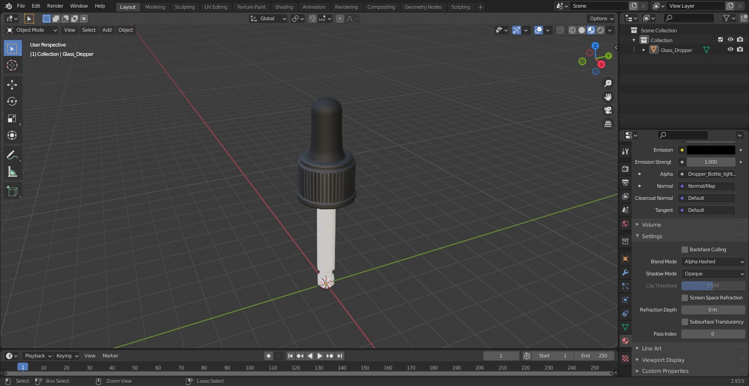Viewport: 749px width, 386px height.
Task: Hide Collection with eye icon
Action: pyautogui.click(x=730, y=39)
